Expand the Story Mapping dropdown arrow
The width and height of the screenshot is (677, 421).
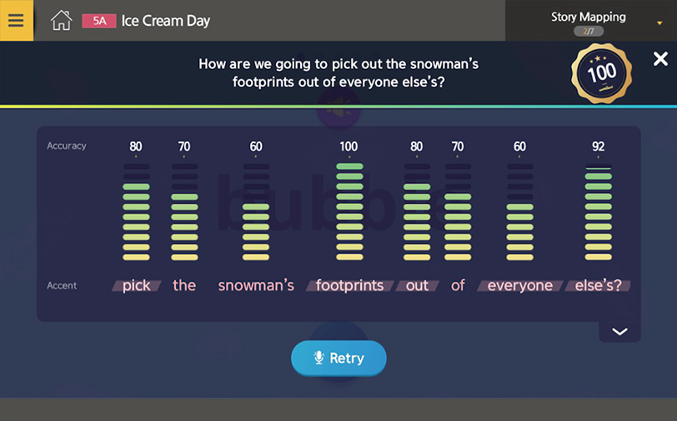pyautogui.click(x=659, y=23)
